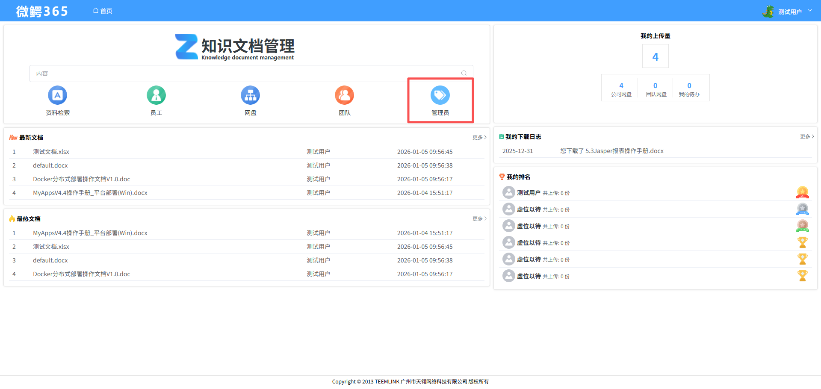This screenshot has width=821, height=389.
Task: Click the home icon beside 首页
Action: tap(96, 11)
